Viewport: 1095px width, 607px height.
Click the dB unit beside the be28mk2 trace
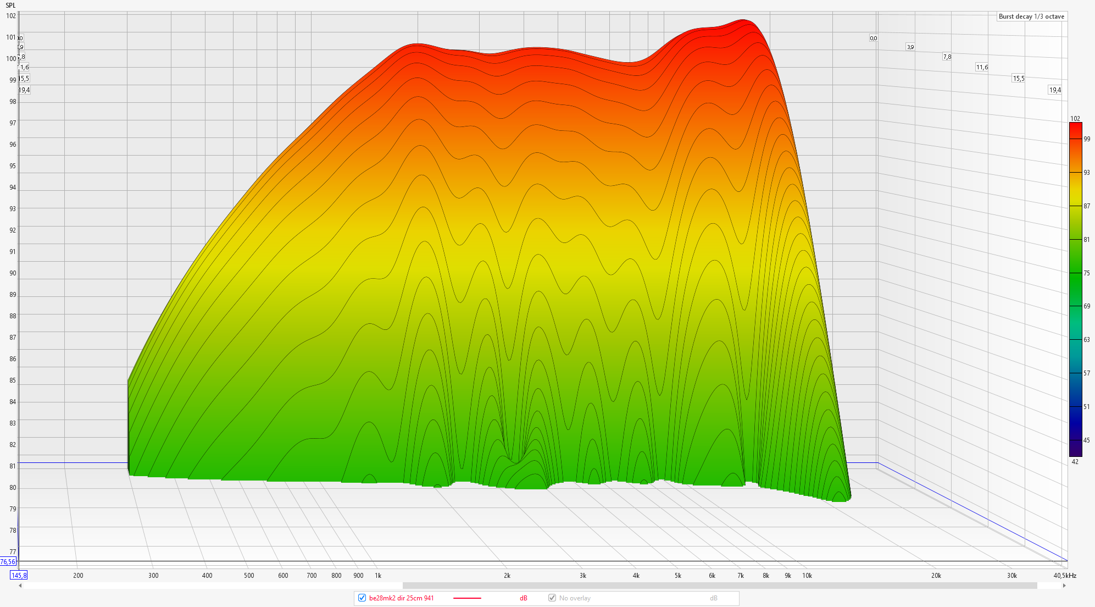(x=524, y=598)
